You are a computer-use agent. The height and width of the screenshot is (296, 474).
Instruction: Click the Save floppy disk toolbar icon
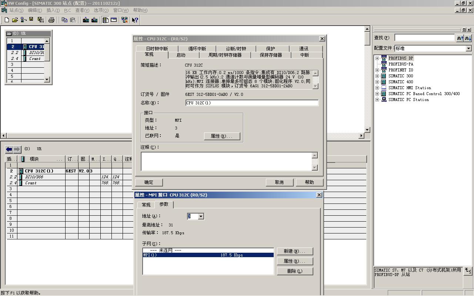click(x=31, y=20)
